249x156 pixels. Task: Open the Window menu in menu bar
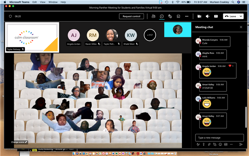[x=53, y=2]
